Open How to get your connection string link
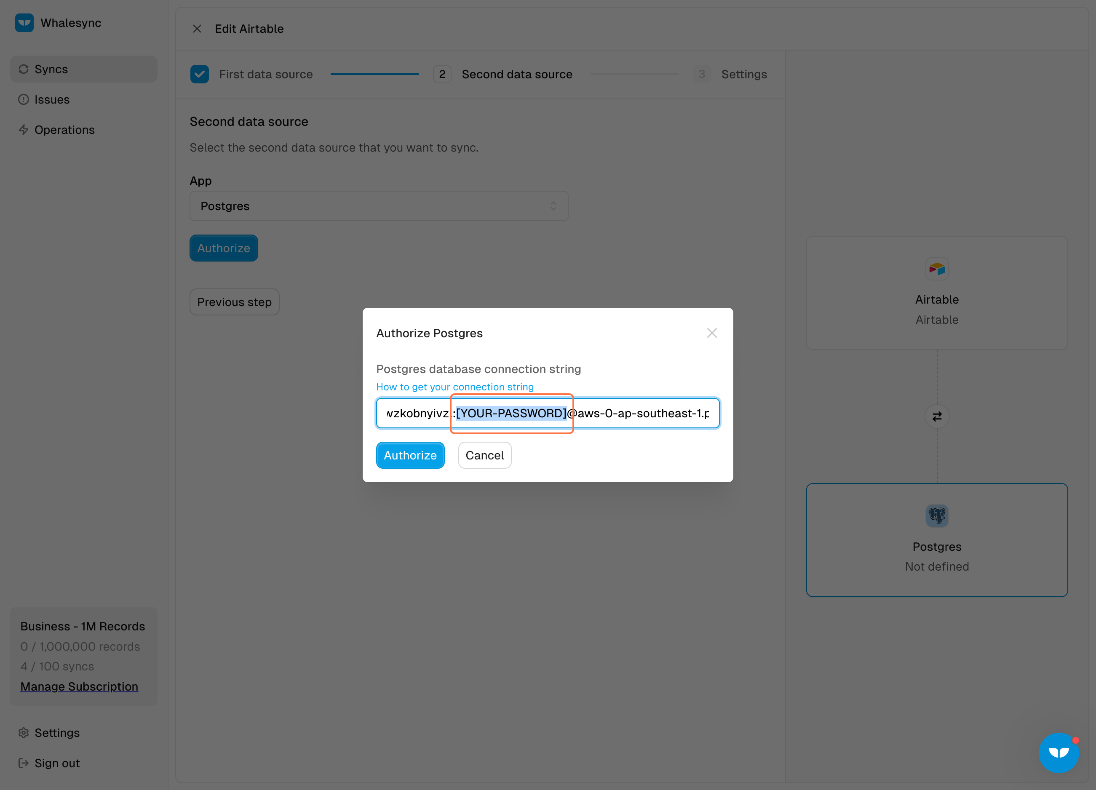 coord(455,387)
